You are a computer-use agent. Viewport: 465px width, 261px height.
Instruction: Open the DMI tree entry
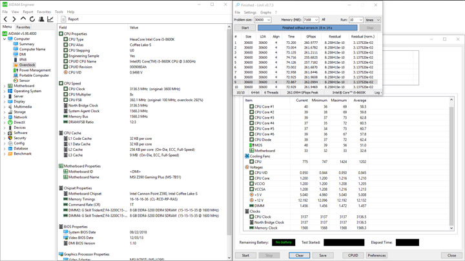coord(23,54)
